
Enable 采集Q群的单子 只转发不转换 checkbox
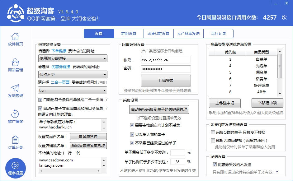(x=213, y=132)
